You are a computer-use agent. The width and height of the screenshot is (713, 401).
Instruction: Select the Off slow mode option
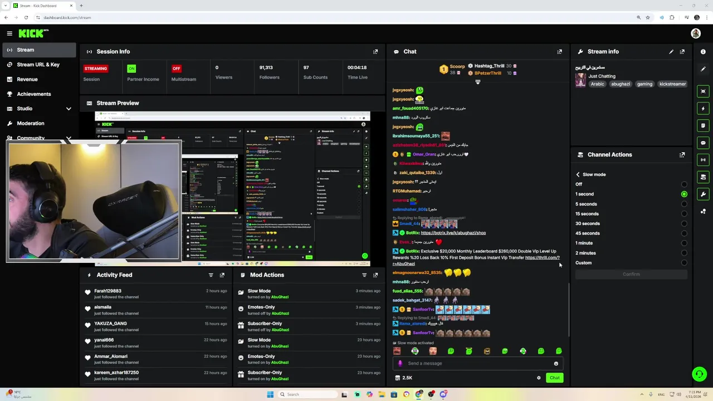(x=684, y=184)
